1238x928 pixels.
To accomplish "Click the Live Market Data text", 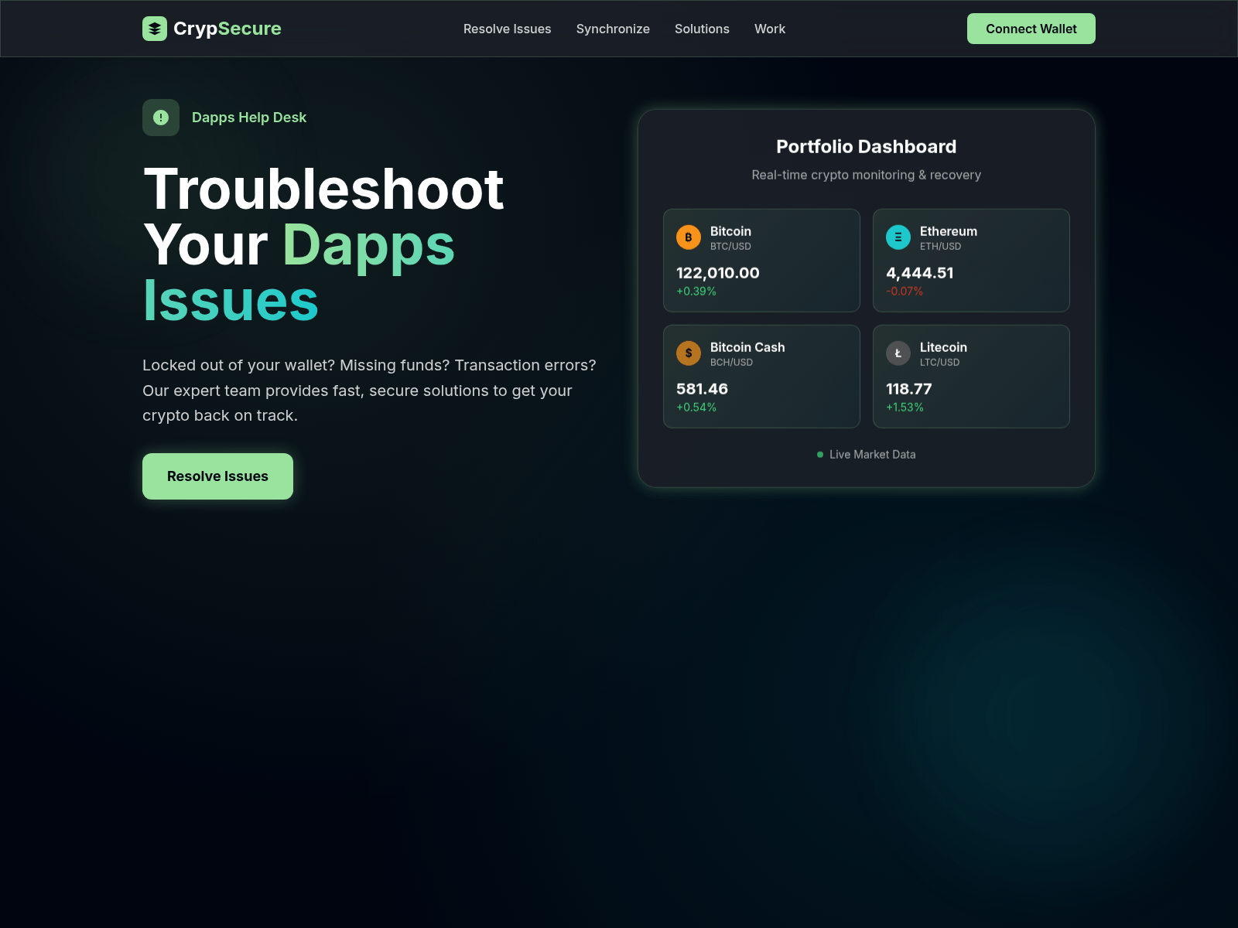I will 873,455.
